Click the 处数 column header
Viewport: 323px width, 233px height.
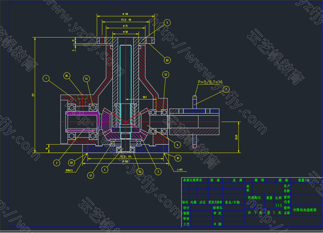pyautogui.click(x=193, y=202)
